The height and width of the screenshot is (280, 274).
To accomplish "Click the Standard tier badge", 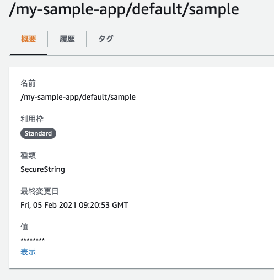I will [38, 133].
